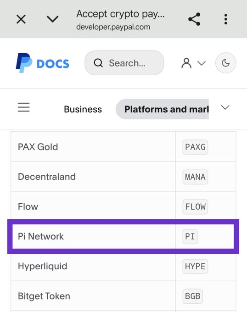Close the in-app browser with the X

point(21,19)
